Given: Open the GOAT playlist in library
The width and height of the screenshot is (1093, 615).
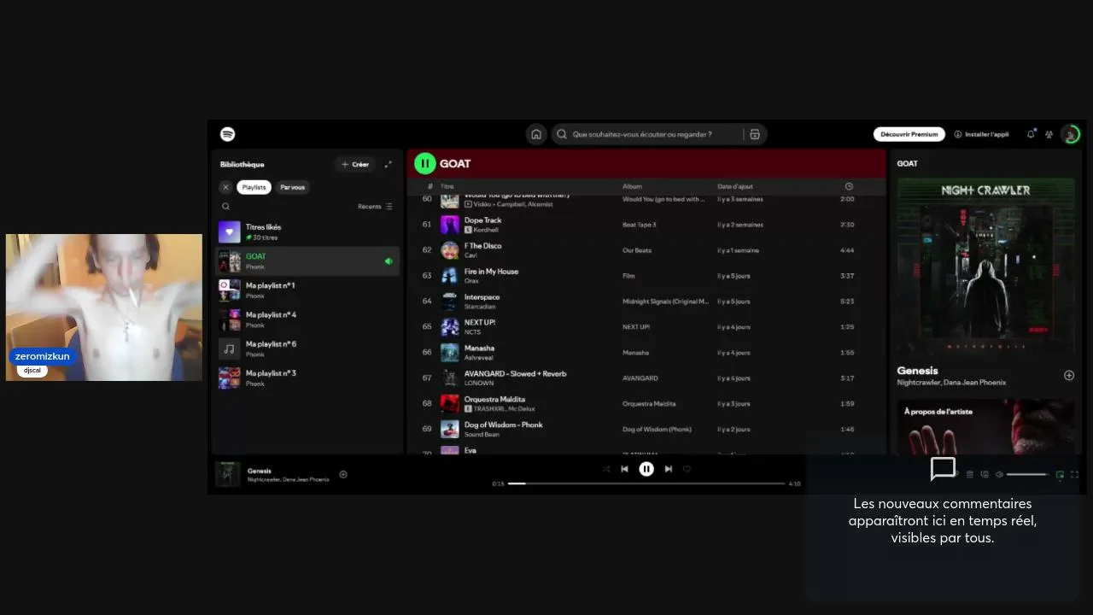Looking at the screenshot, I should click(307, 261).
